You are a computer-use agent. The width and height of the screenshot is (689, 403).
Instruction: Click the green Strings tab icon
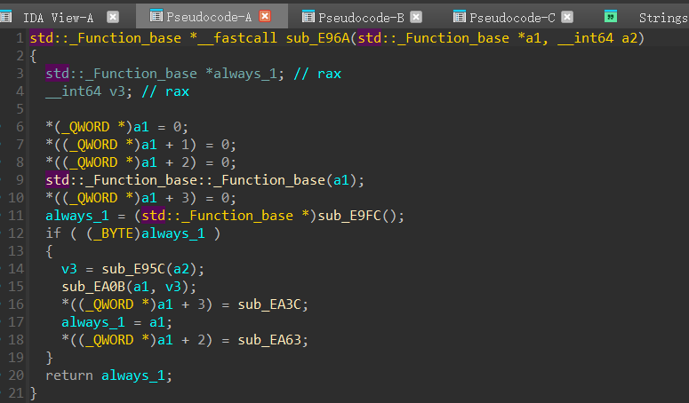click(x=611, y=17)
